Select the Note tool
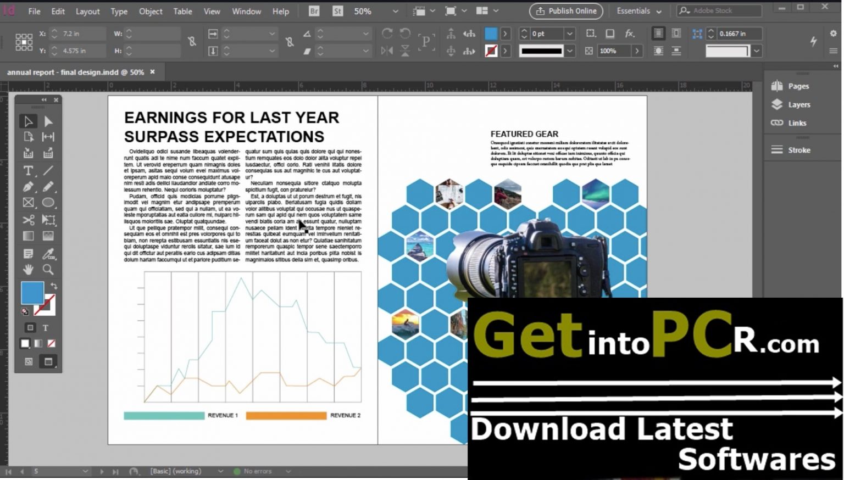Viewport: 844px width, 480px height. coord(28,254)
